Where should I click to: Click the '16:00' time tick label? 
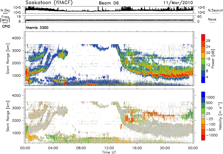point(137,148)
